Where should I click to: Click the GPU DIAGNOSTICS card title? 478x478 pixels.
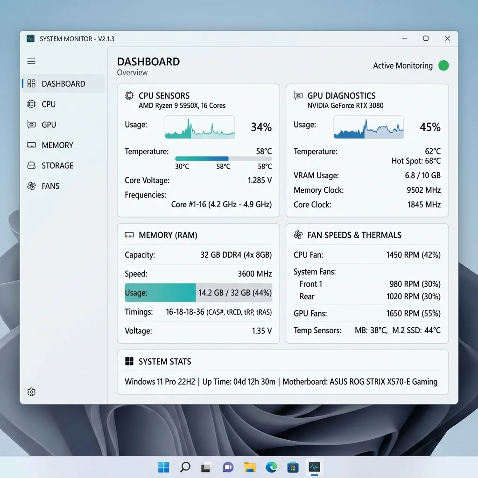pyautogui.click(x=341, y=96)
